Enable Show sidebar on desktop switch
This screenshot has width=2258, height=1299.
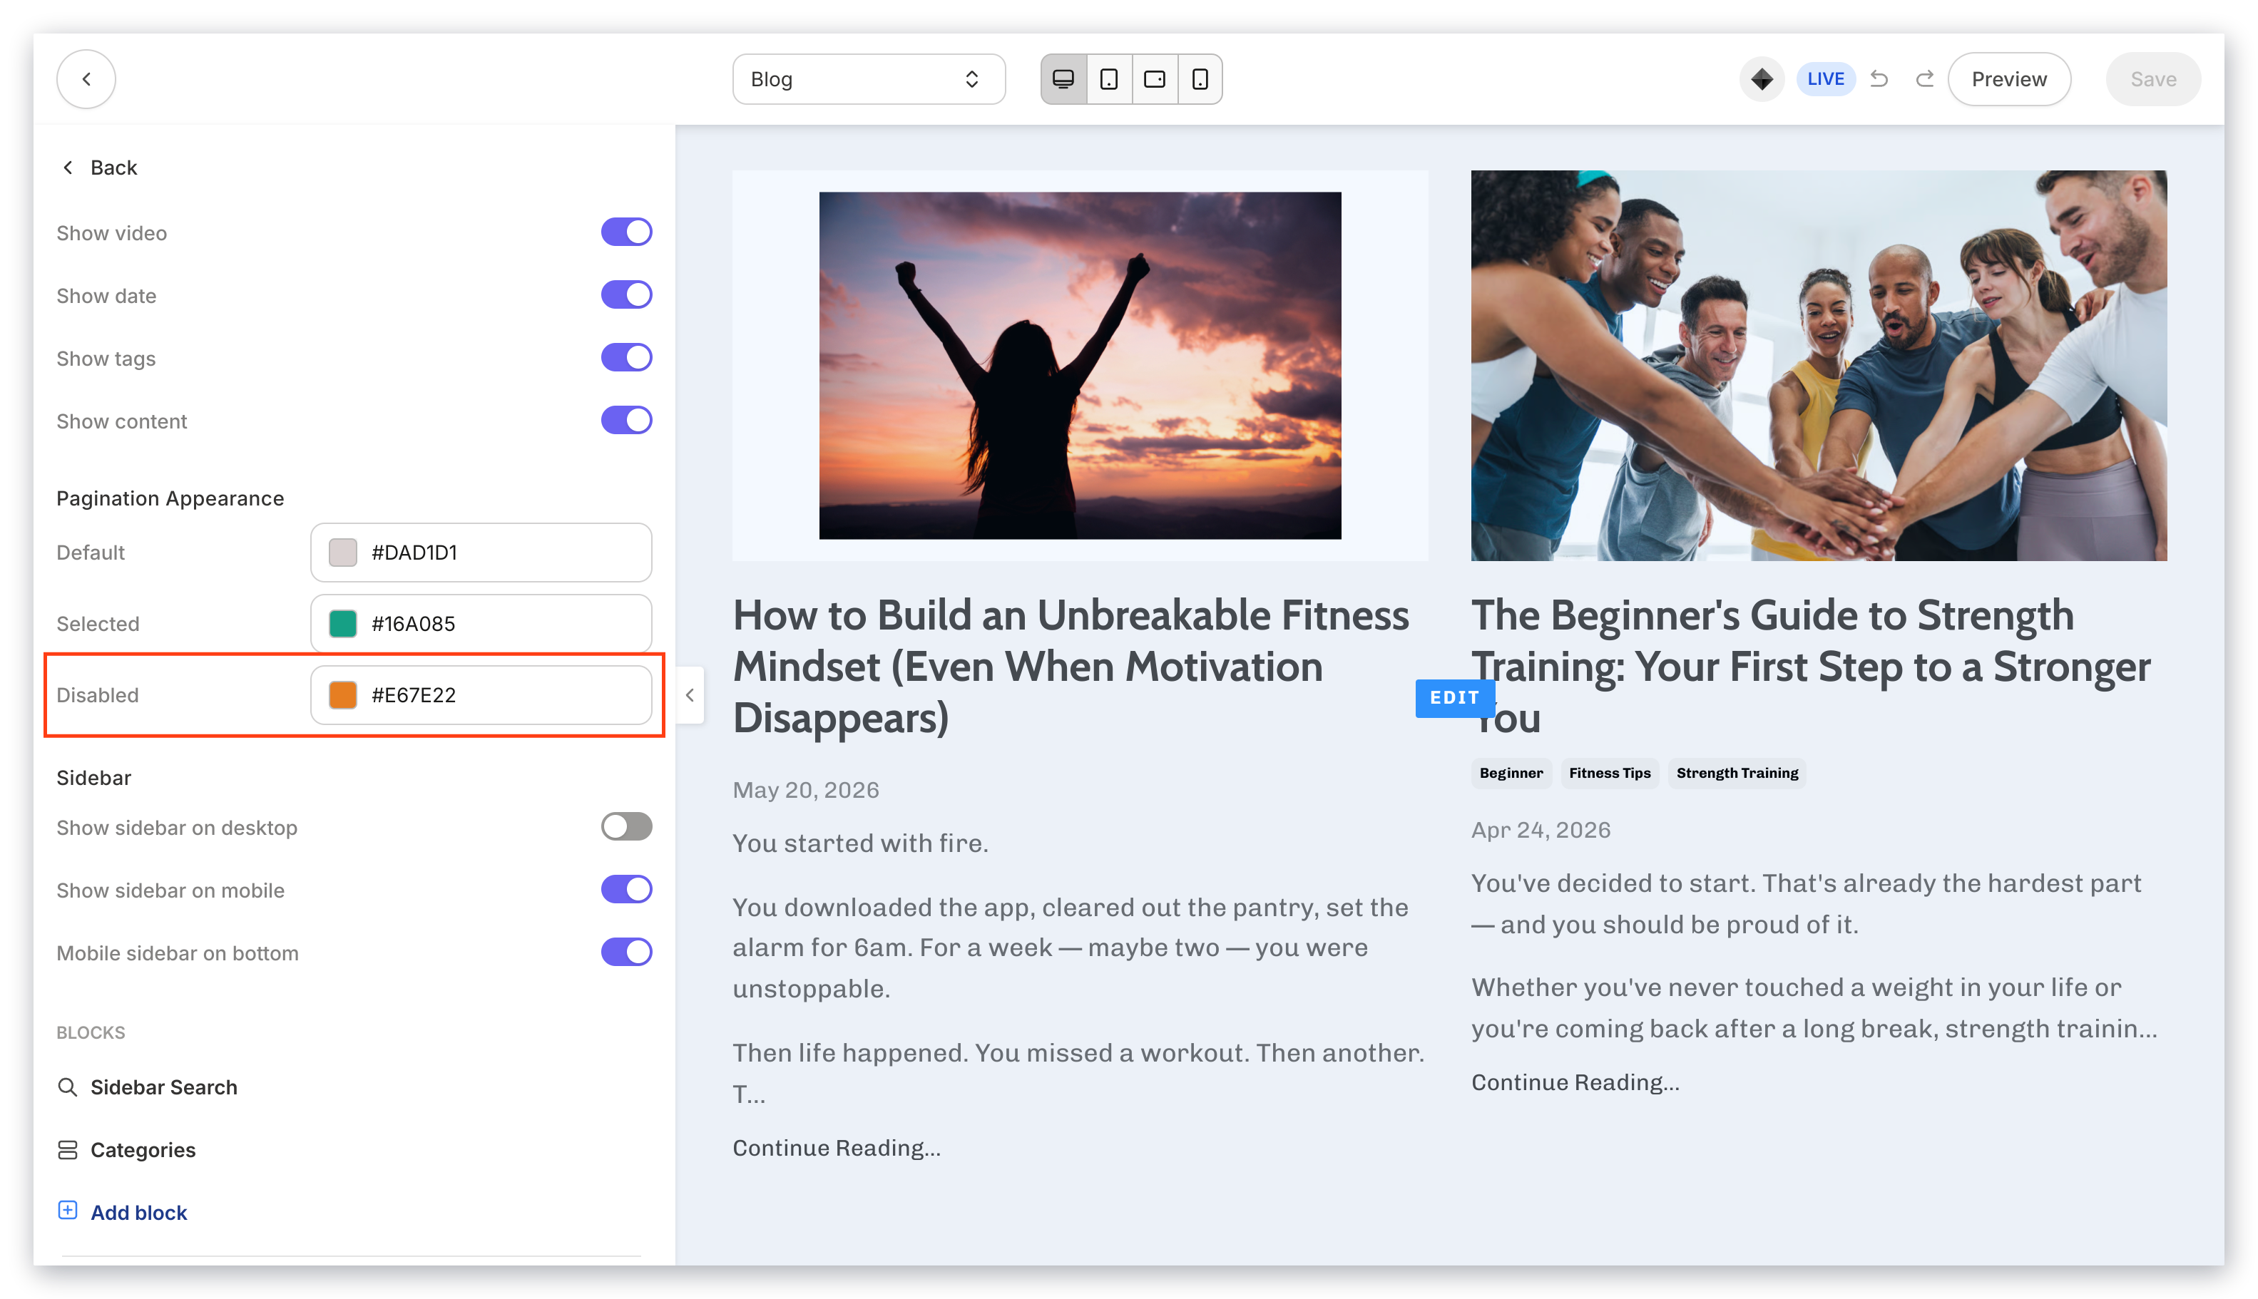[626, 827]
